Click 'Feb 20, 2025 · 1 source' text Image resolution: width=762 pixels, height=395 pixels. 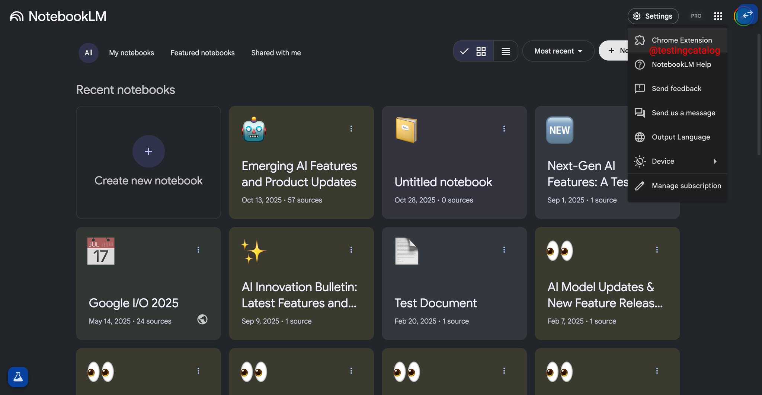pos(432,321)
